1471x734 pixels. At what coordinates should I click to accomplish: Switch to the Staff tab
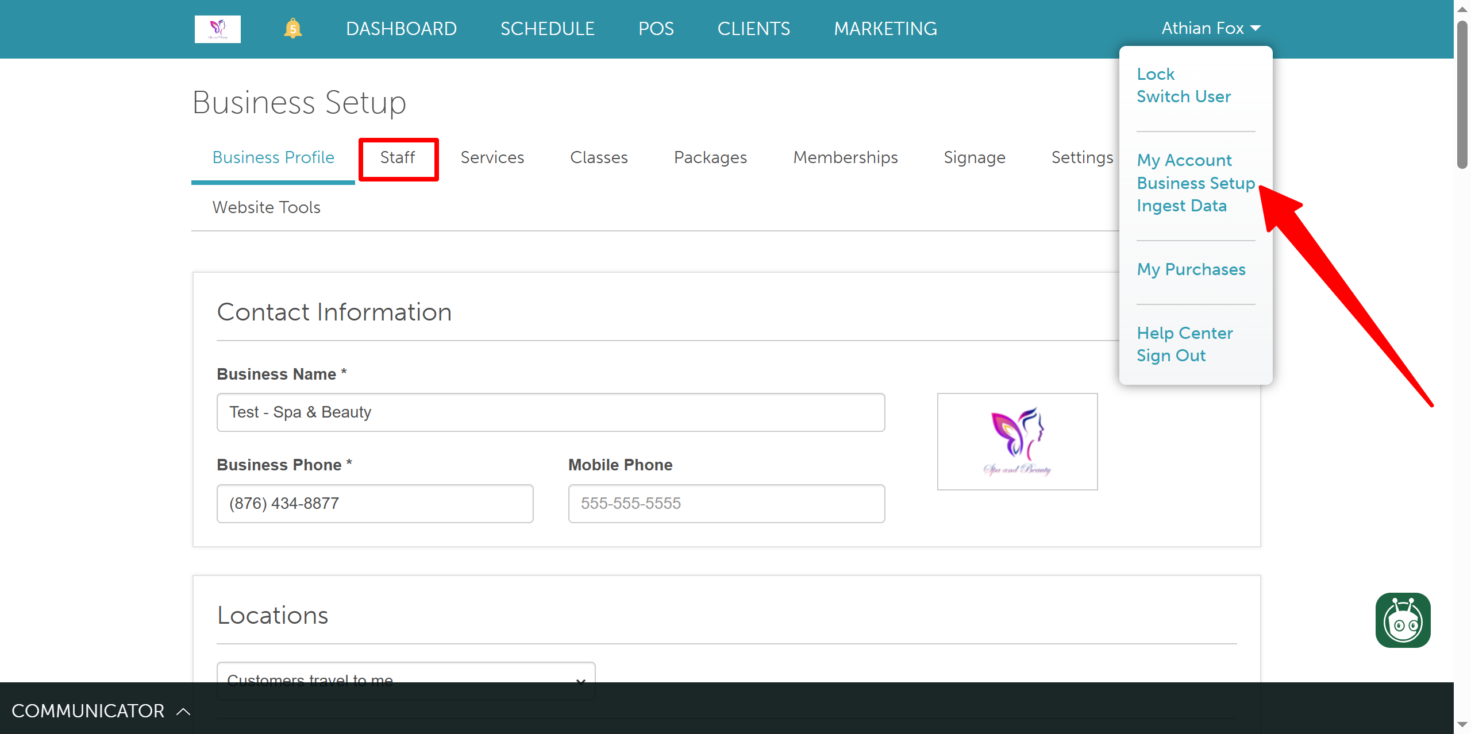click(398, 157)
